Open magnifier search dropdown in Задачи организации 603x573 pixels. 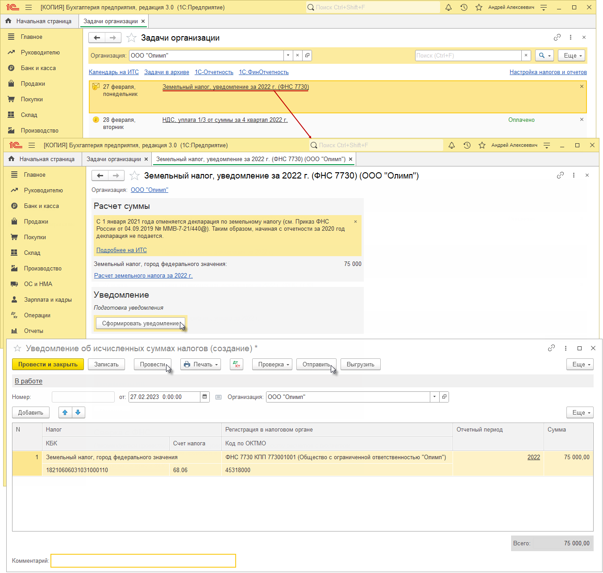click(x=545, y=55)
